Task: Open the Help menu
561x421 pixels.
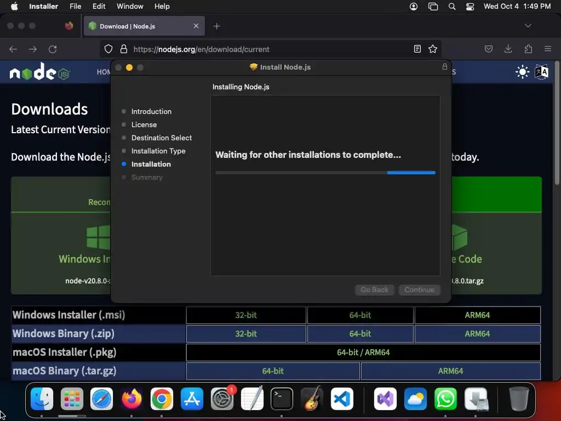Action: click(x=162, y=7)
